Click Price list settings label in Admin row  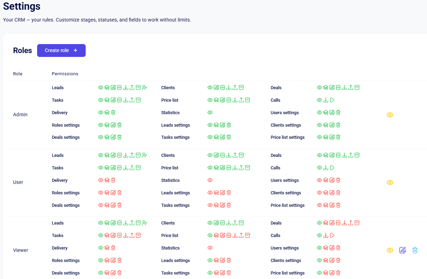[288, 137]
